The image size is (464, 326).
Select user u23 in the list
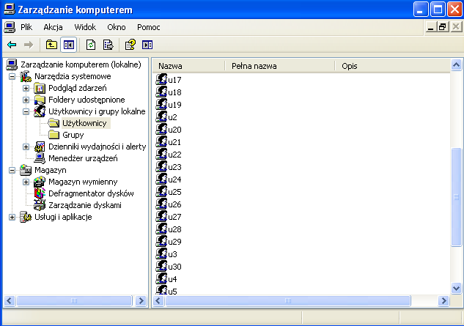click(174, 167)
